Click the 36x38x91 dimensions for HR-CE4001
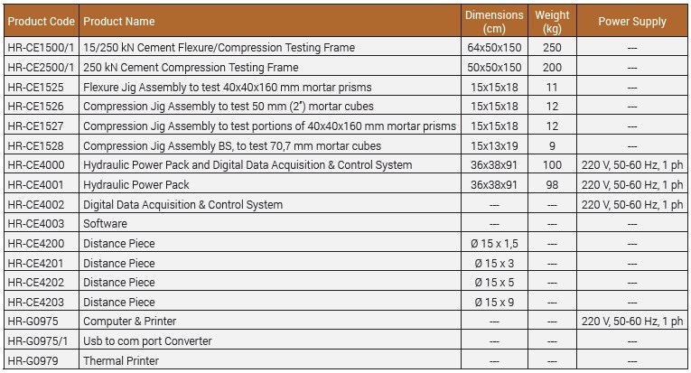This screenshot has width=691, height=373. coord(494,184)
